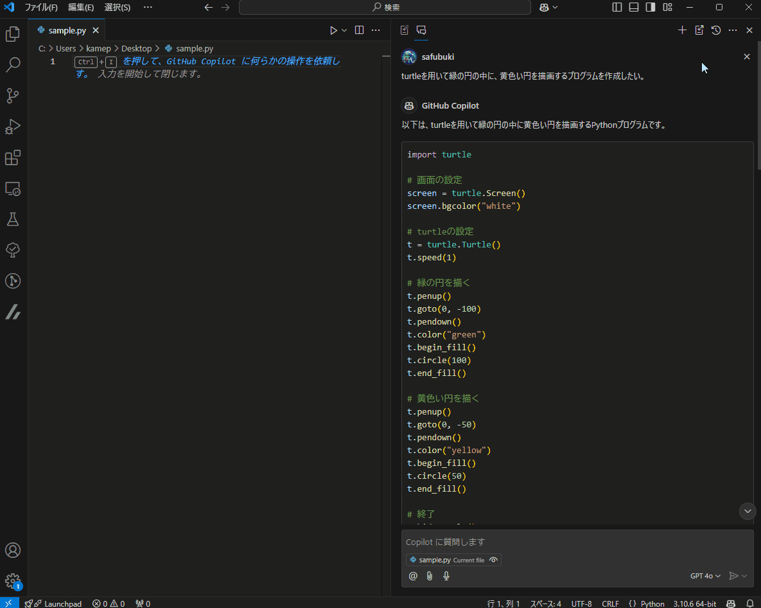
Task: Start a new chat with plus icon
Action: (x=682, y=30)
